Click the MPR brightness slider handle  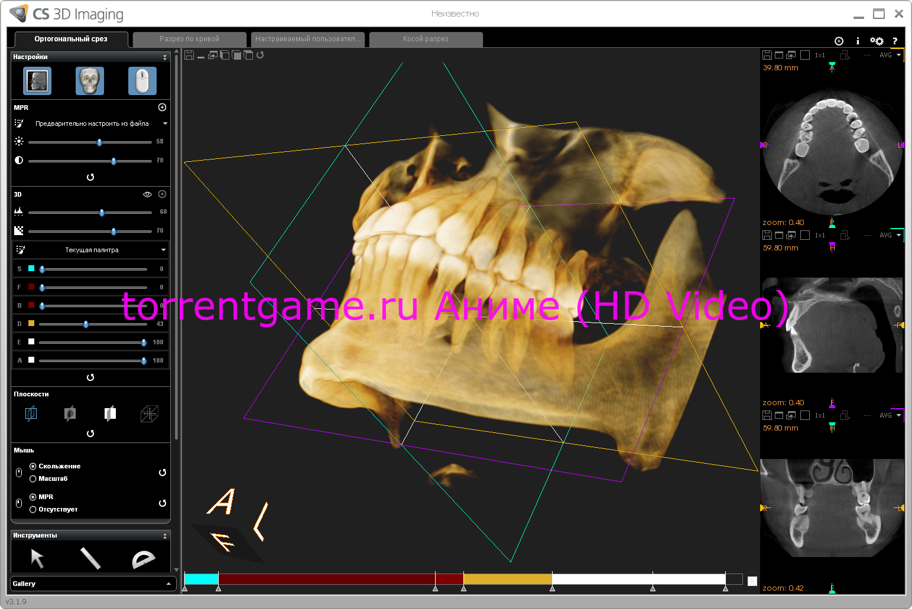(x=99, y=142)
